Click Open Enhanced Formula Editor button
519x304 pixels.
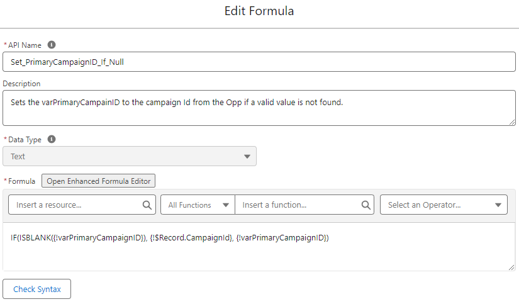tap(98, 181)
